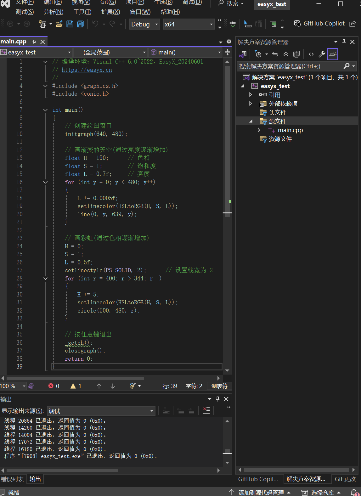
Task: Open the Debug configuration dropdown
Action: click(x=145, y=24)
